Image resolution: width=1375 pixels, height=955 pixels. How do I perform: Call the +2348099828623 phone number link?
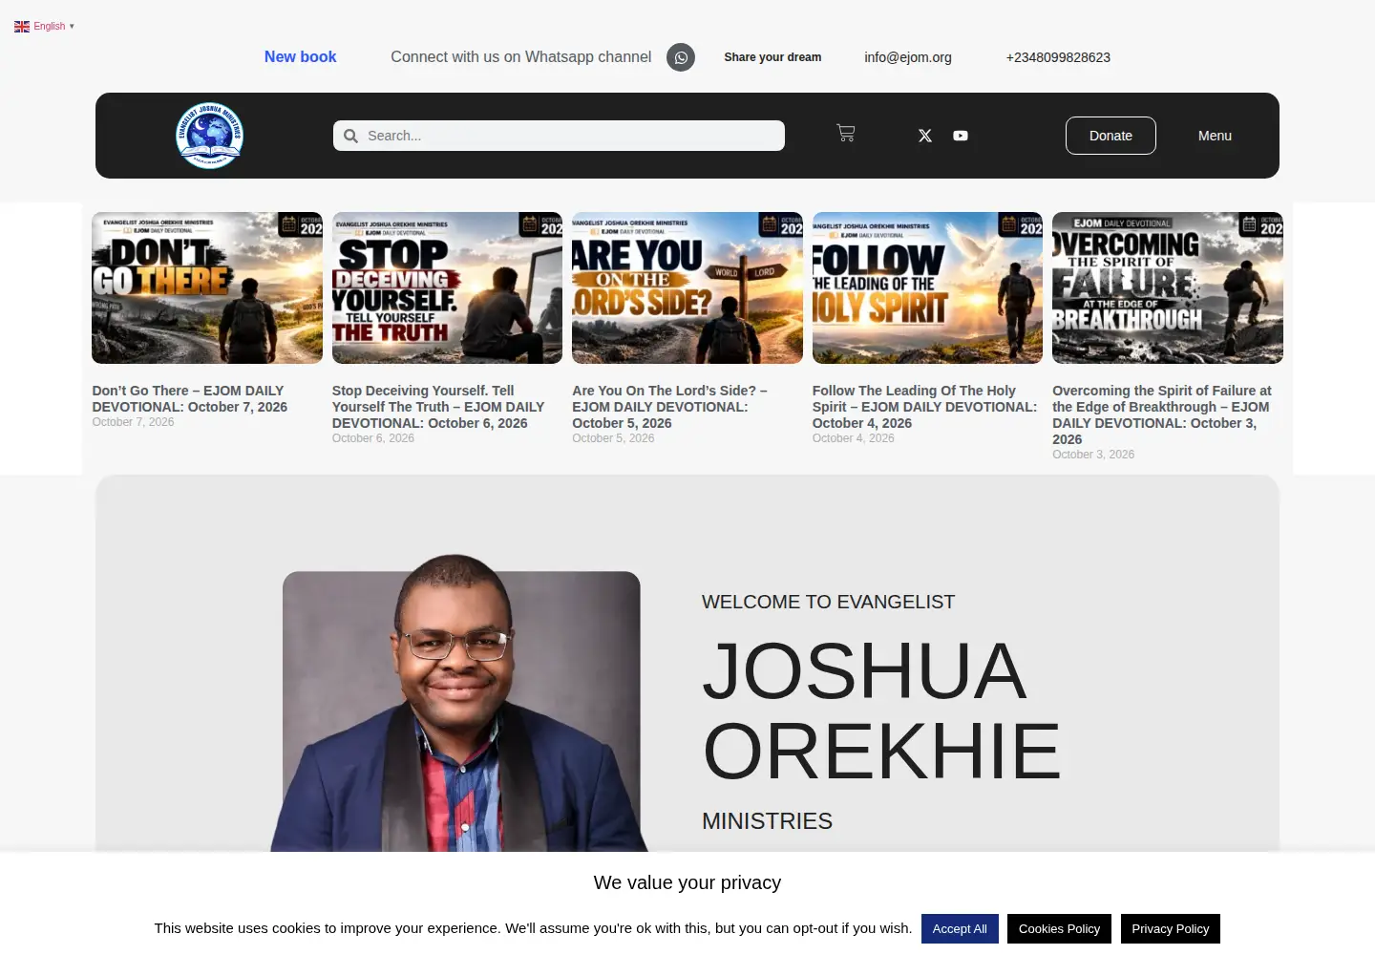[x=1058, y=57]
